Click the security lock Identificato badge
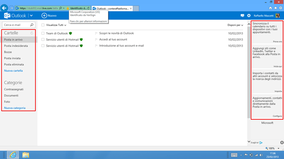The height and width of the screenshot is (159, 284). click(76, 8)
